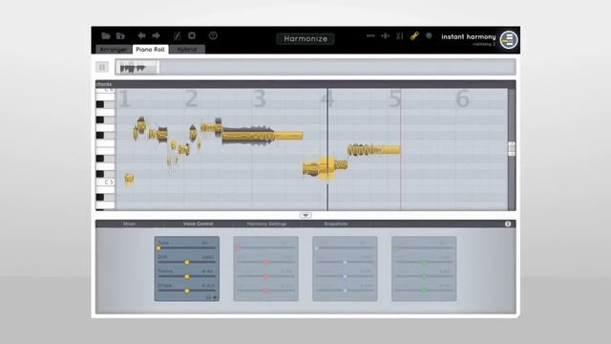The height and width of the screenshot is (344, 611).
Task: Click the chords lane label
Action: [104, 84]
